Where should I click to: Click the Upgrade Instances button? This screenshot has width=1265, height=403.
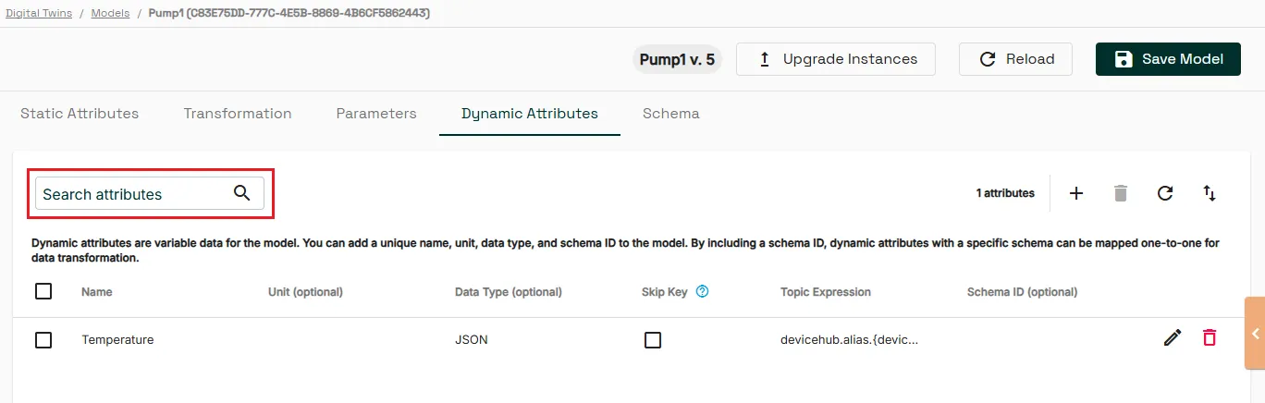coord(836,59)
